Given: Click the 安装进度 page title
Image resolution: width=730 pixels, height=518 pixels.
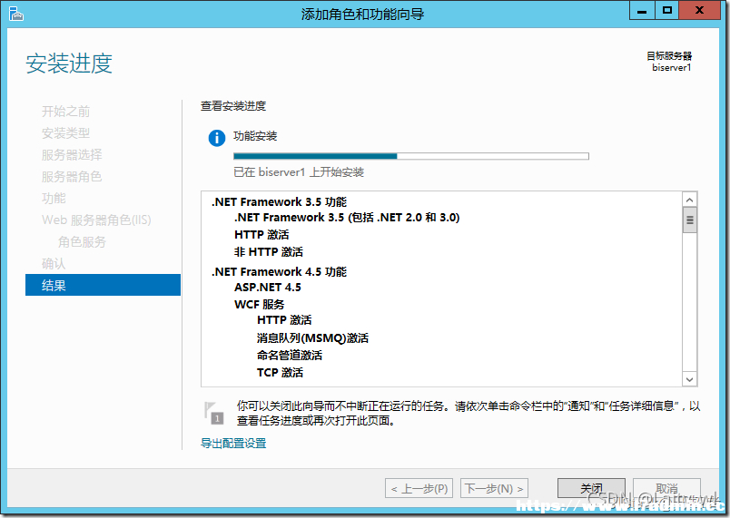Looking at the screenshot, I should coord(69,64).
